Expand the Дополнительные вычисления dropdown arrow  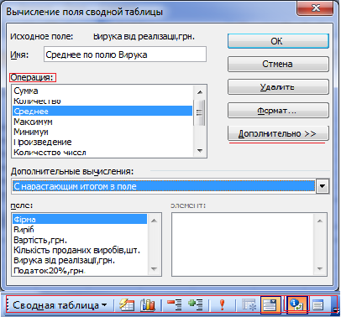tap(323, 186)
